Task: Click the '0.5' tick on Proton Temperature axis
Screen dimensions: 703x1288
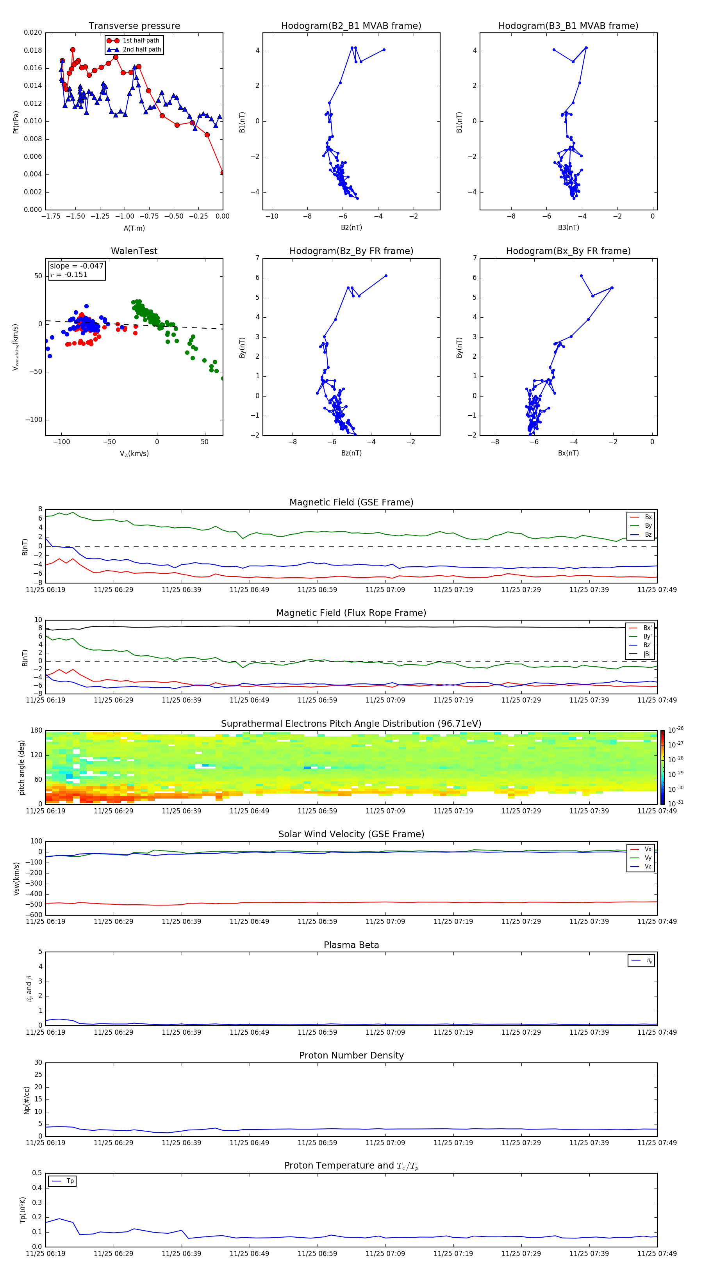Action: click(x=37, y=1173)
